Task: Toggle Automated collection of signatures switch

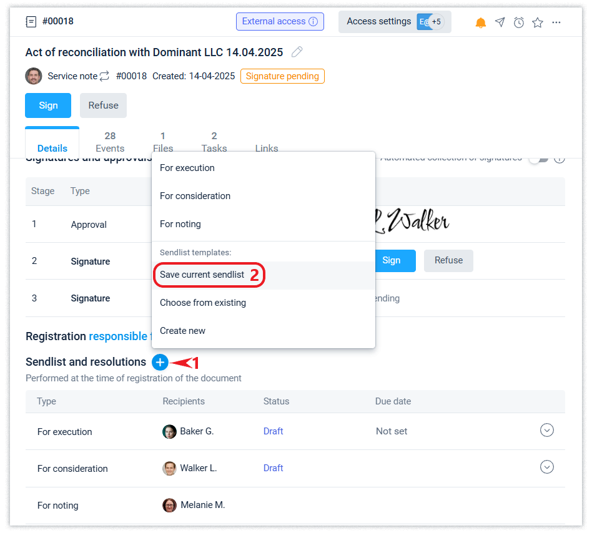Action: click(538, 158)
